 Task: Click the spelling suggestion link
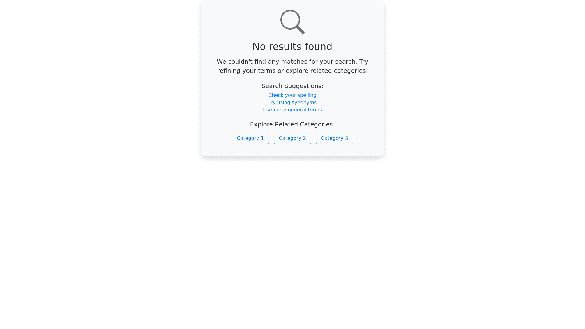292,95
